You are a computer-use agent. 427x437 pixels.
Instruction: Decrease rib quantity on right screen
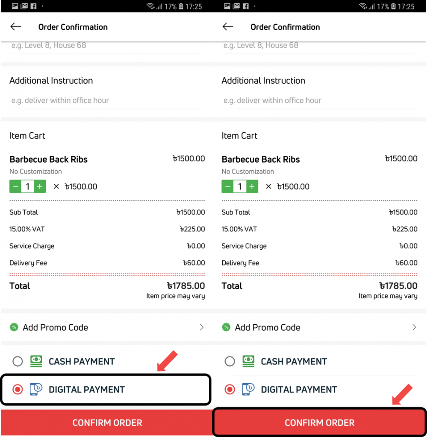tap(227, 186)
